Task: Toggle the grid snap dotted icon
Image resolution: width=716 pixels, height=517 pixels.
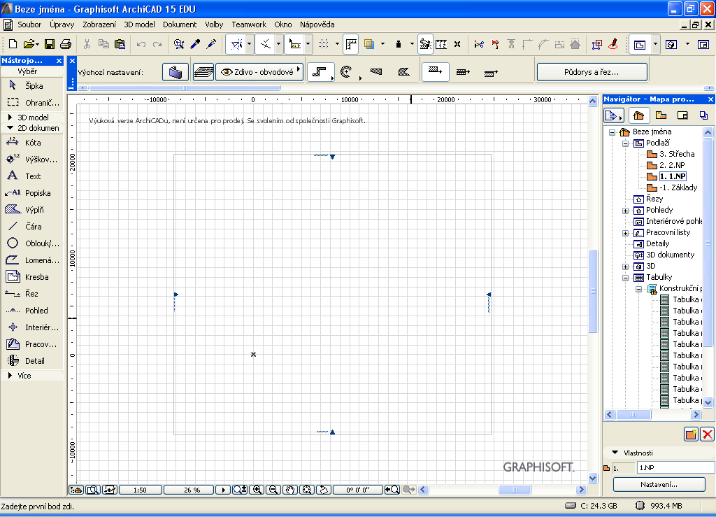Action: click(x=323, y=44)
